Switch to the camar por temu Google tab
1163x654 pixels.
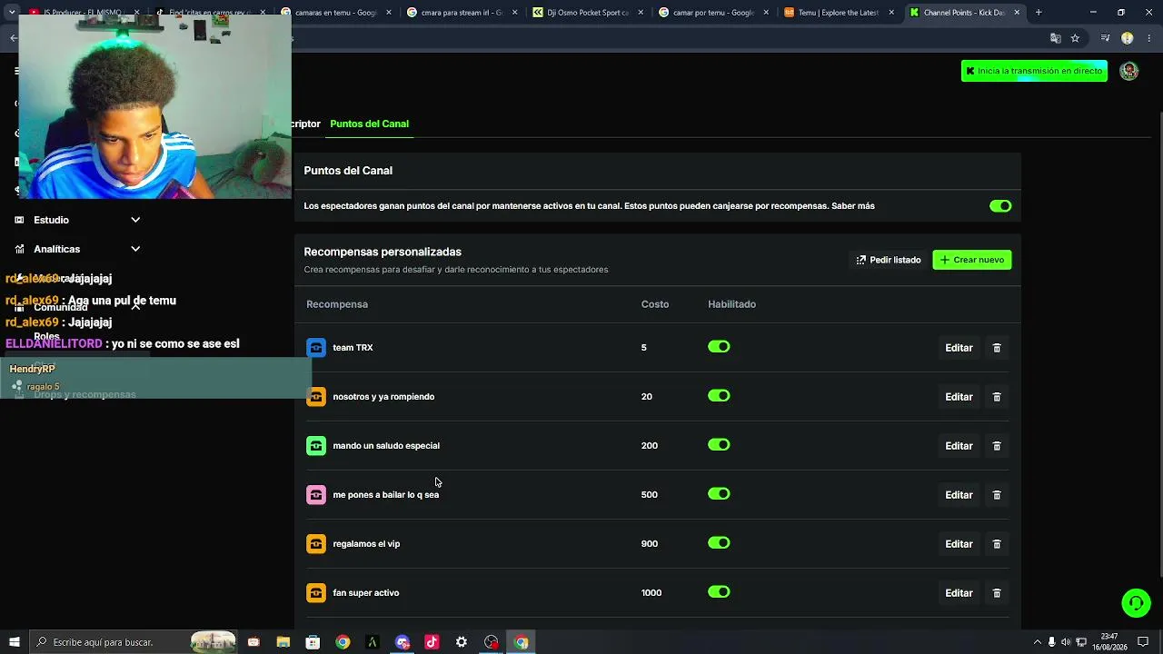click(x=714, y=13)
